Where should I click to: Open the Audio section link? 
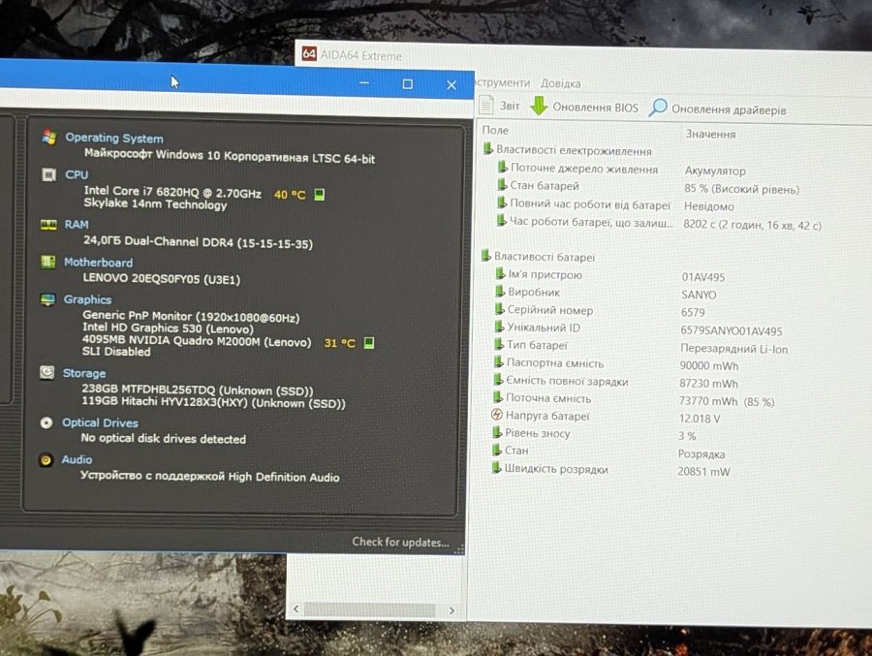click(77, 459)
